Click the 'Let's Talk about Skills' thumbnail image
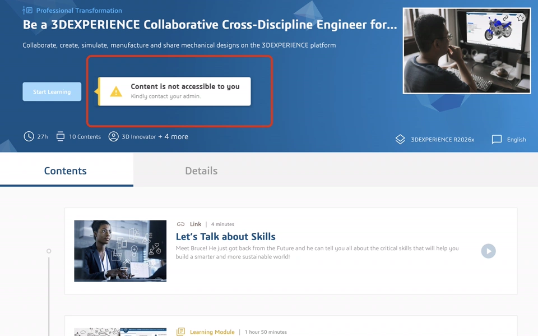Screen dimensions: 538x336 120,251
